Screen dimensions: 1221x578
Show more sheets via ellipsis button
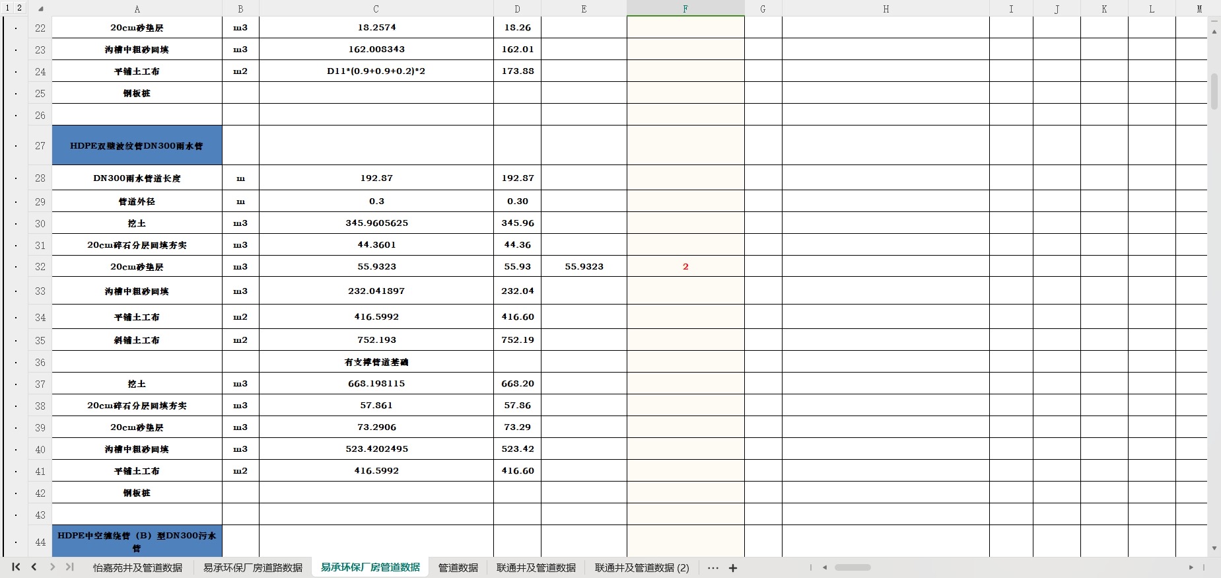(713, 567)
